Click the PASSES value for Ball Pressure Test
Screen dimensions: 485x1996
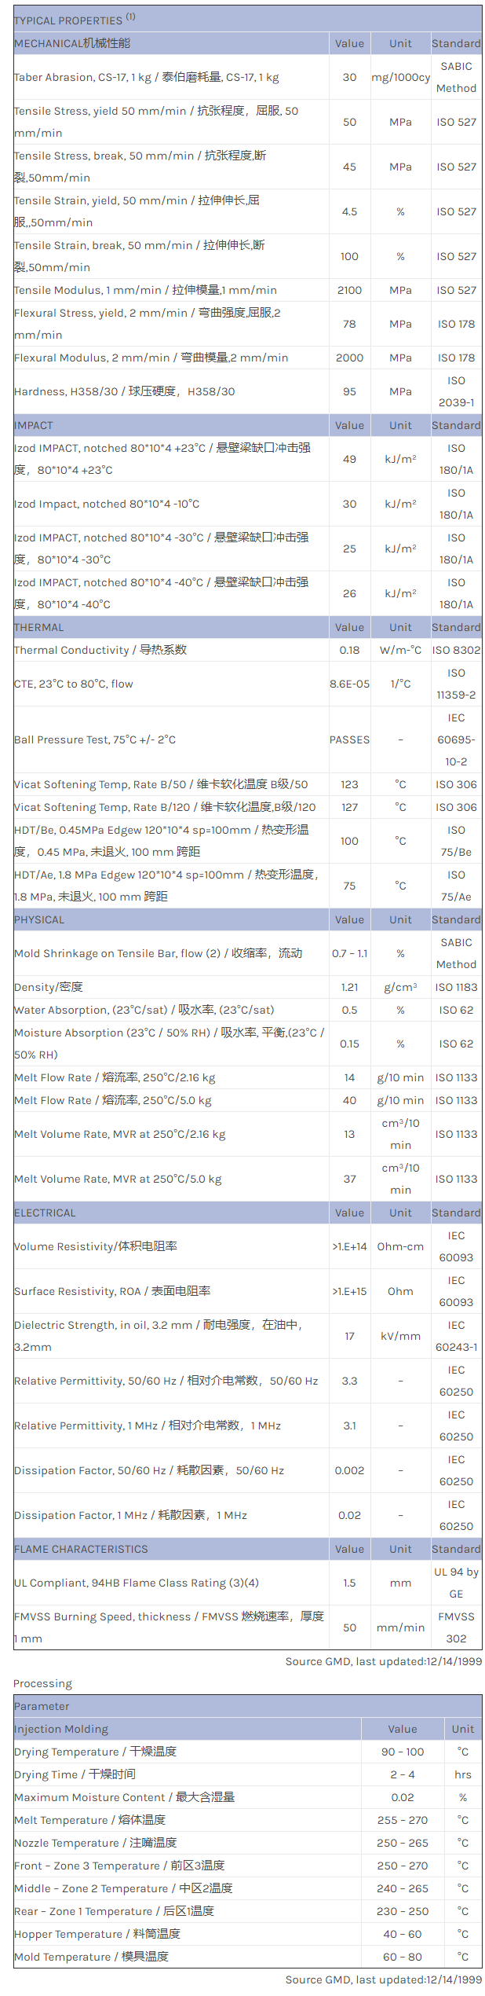pyautogui.click(x=349, y=739)
